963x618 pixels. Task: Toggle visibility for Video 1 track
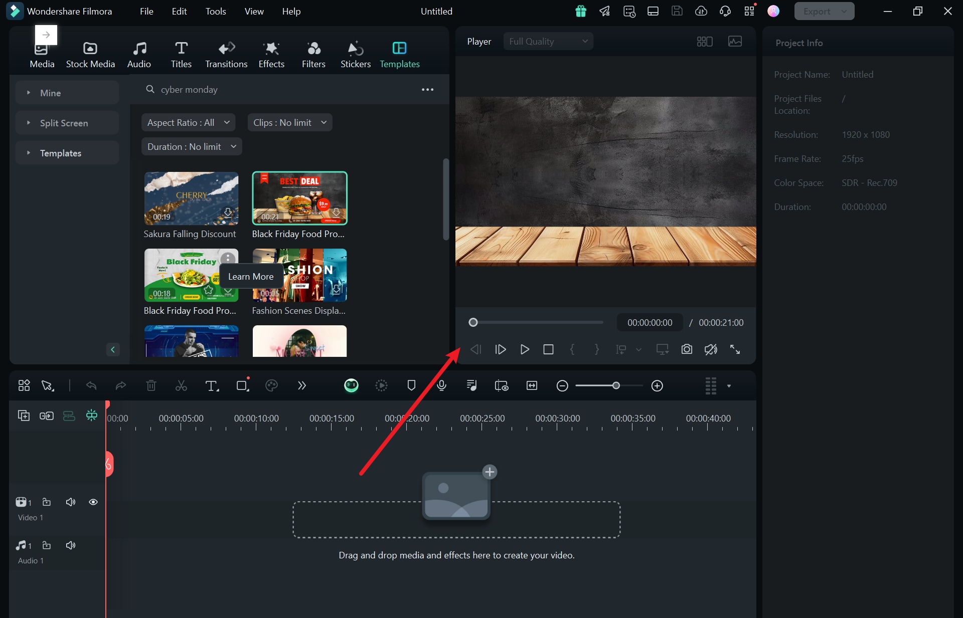tap(92, 502)
